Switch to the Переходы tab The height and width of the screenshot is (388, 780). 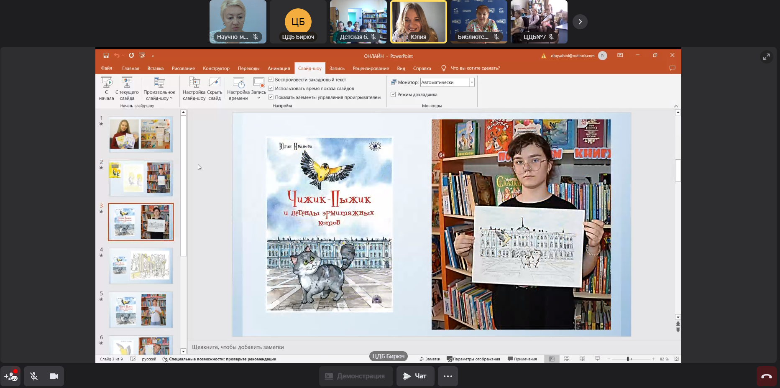click(248, 68)
